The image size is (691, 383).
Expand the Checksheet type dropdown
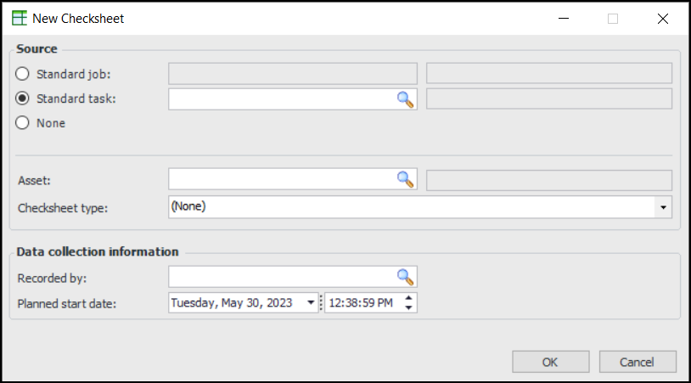(662, 206)
